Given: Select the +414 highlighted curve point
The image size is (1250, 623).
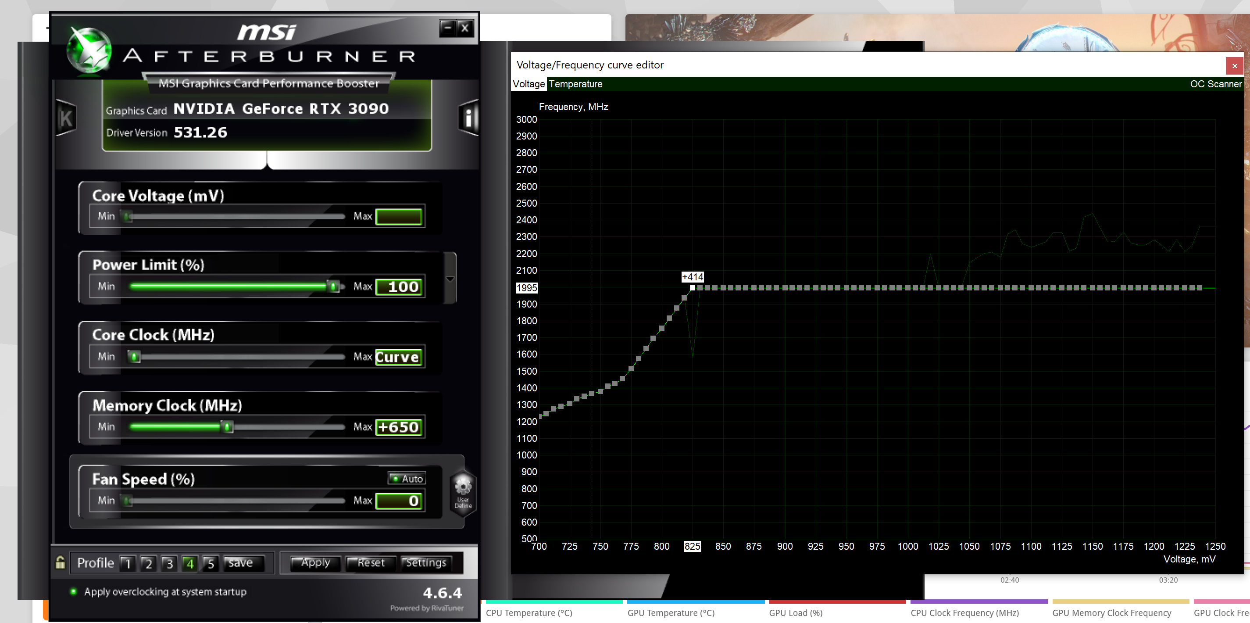Looking at the screenshot, I should (693, 287).
